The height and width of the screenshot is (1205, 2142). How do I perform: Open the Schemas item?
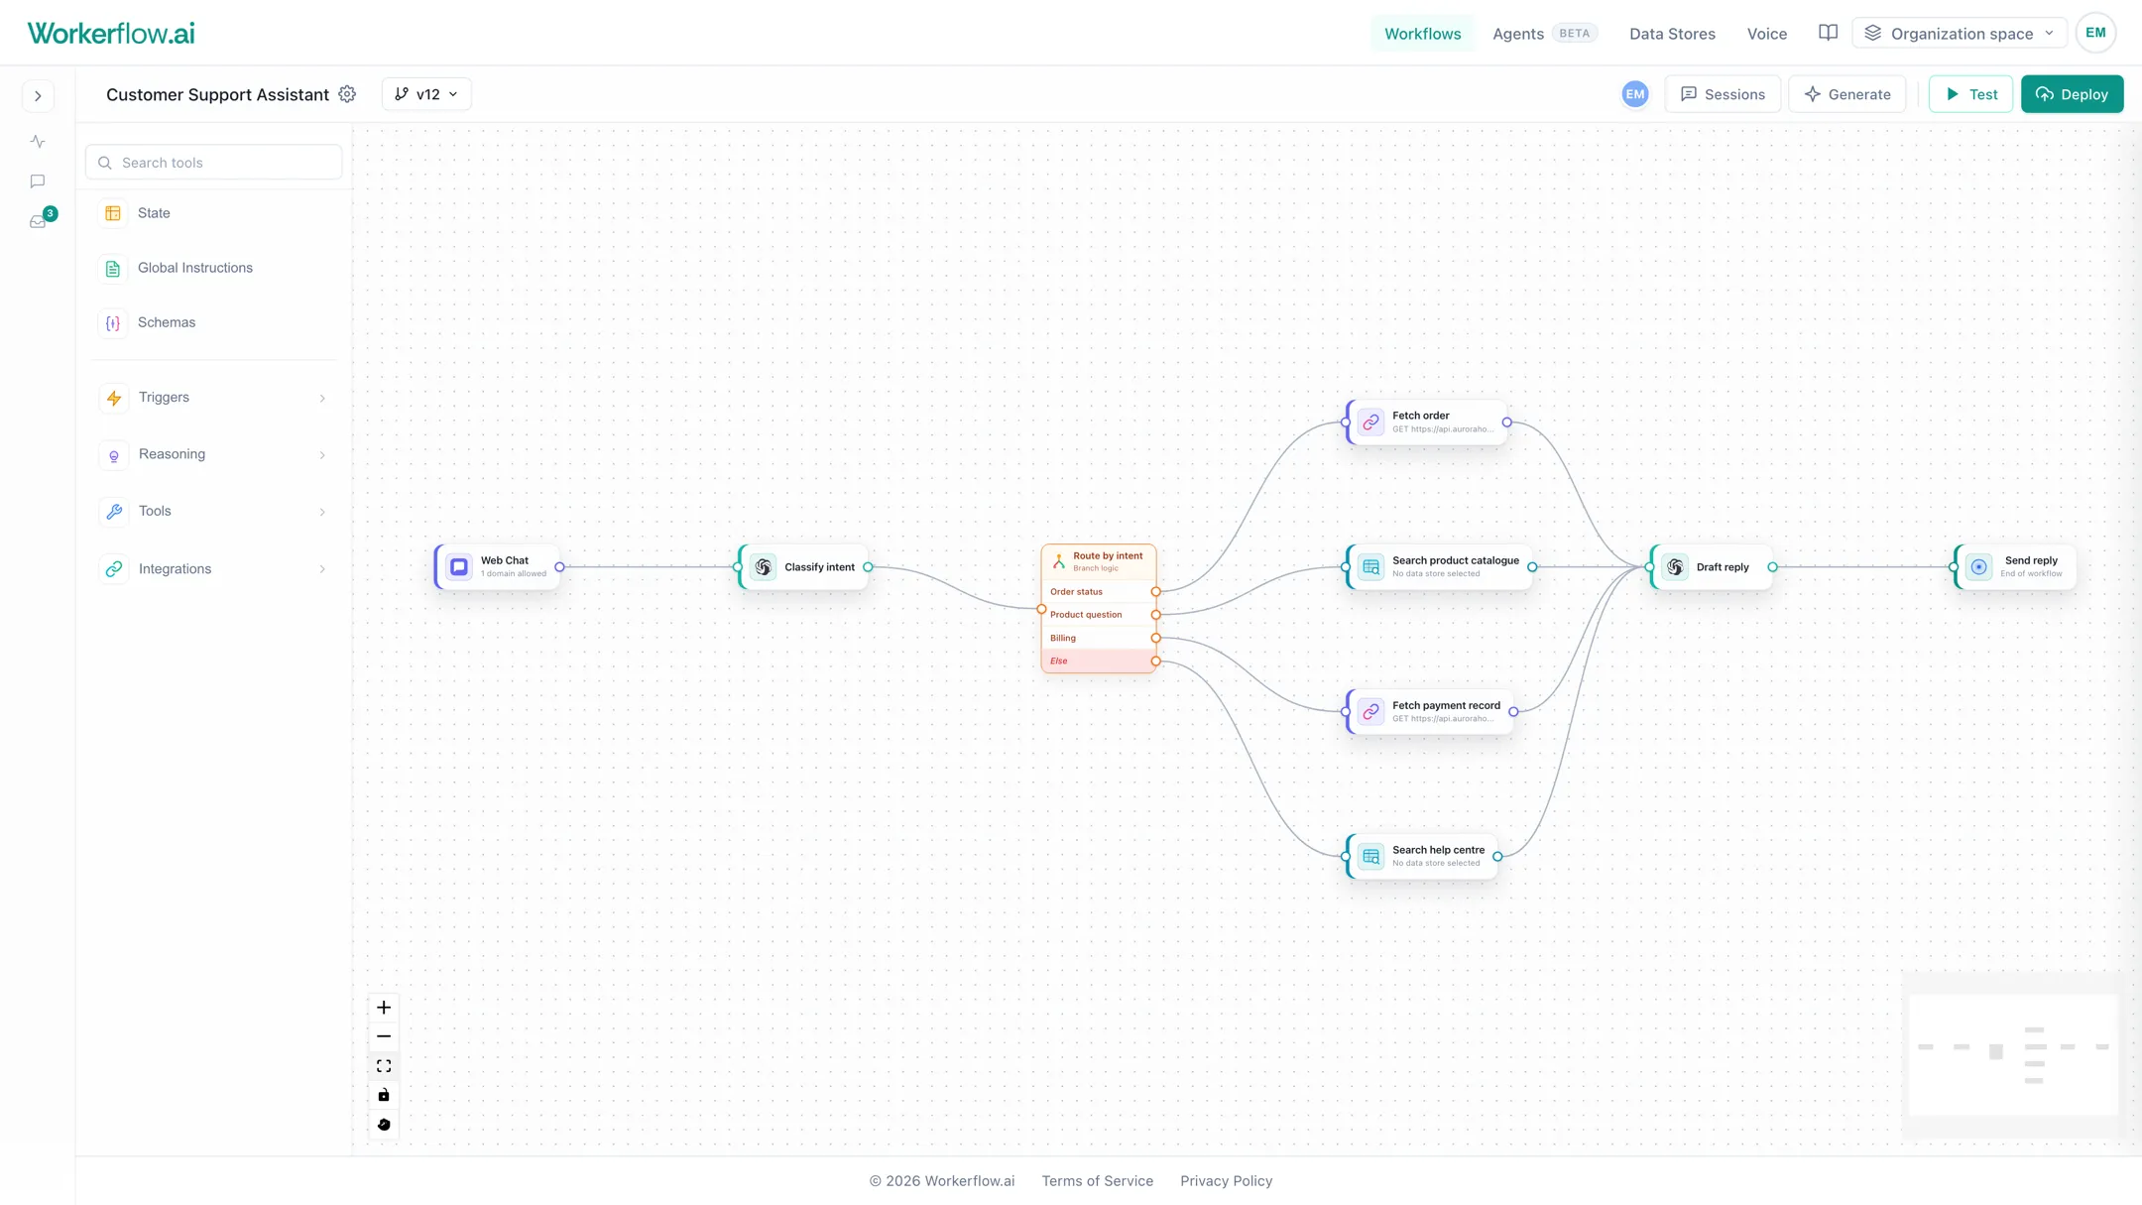[215, 322]
